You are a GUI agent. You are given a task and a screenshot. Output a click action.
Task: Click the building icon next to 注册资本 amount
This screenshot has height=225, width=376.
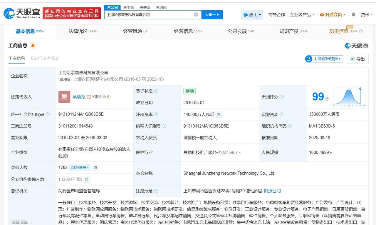click(x=218, y=114)
